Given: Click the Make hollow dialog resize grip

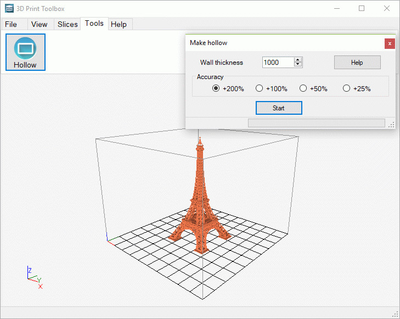Looking at the screenshot, I should [x=391, y=125].
